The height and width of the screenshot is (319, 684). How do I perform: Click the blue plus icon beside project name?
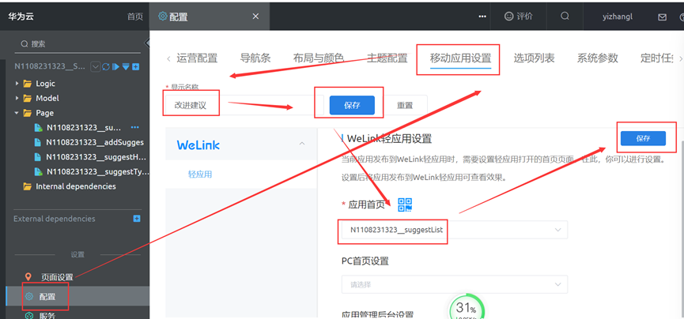click(x=136, y=66)
